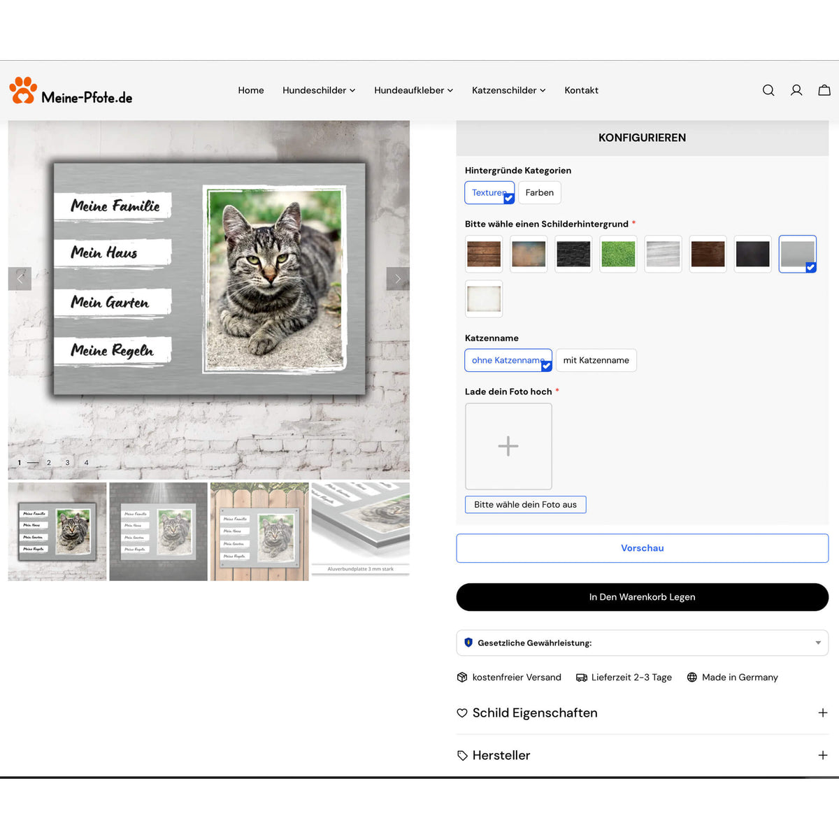Select the white vignette paper background

484,299
